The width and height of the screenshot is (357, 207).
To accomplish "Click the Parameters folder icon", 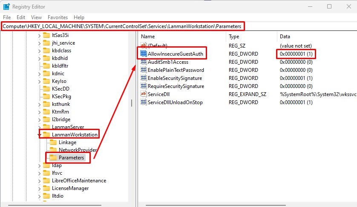I will (53, 157).
